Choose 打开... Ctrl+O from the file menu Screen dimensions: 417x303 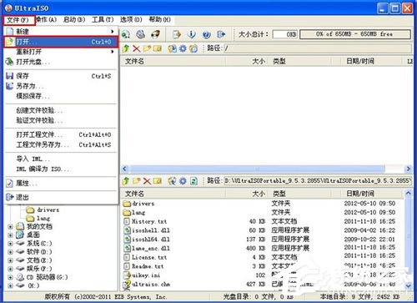click(x=61, y=42)
